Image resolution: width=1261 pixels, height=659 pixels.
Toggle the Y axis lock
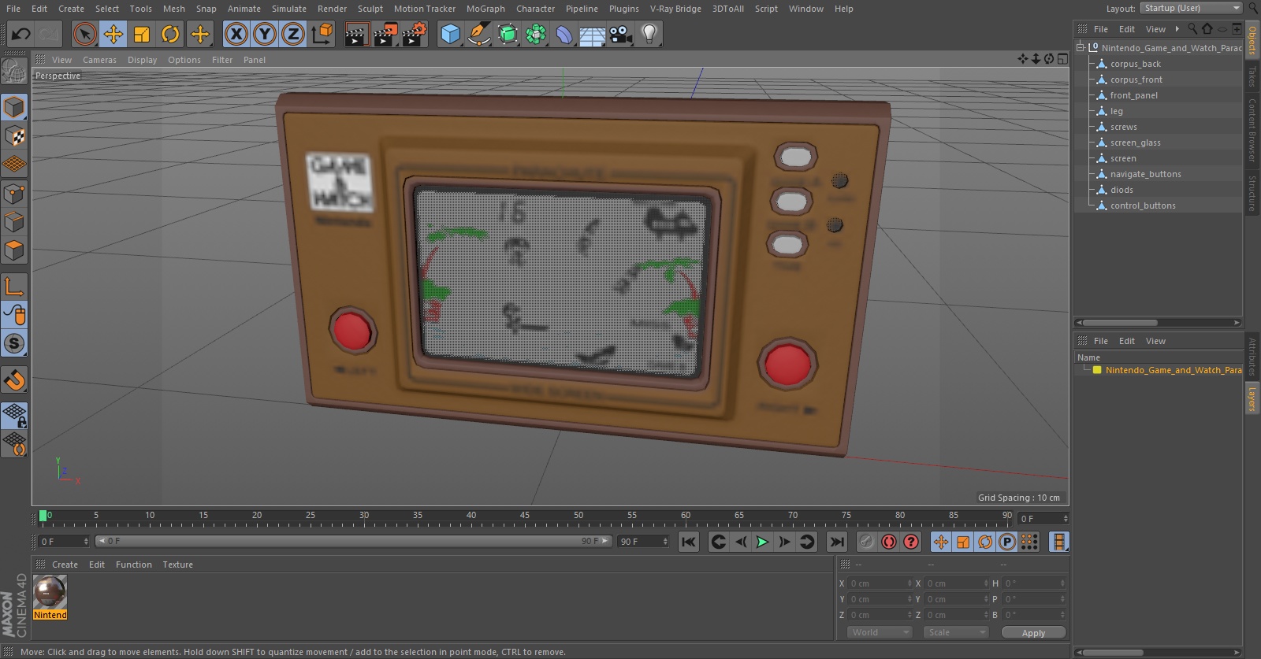pos(265,34)
